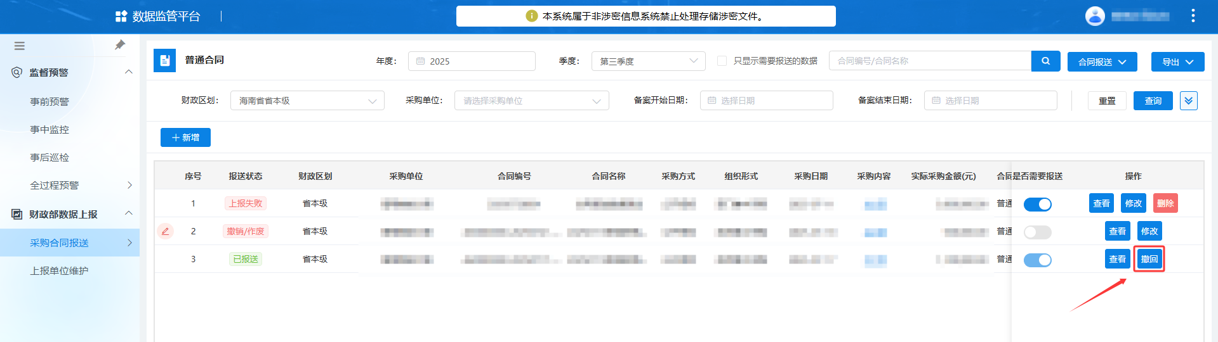Viewport: 1218px width, 342px height.
Task: Click the 删除 button in row 1
Action: pyautogui.click(x=1165, y=203)
